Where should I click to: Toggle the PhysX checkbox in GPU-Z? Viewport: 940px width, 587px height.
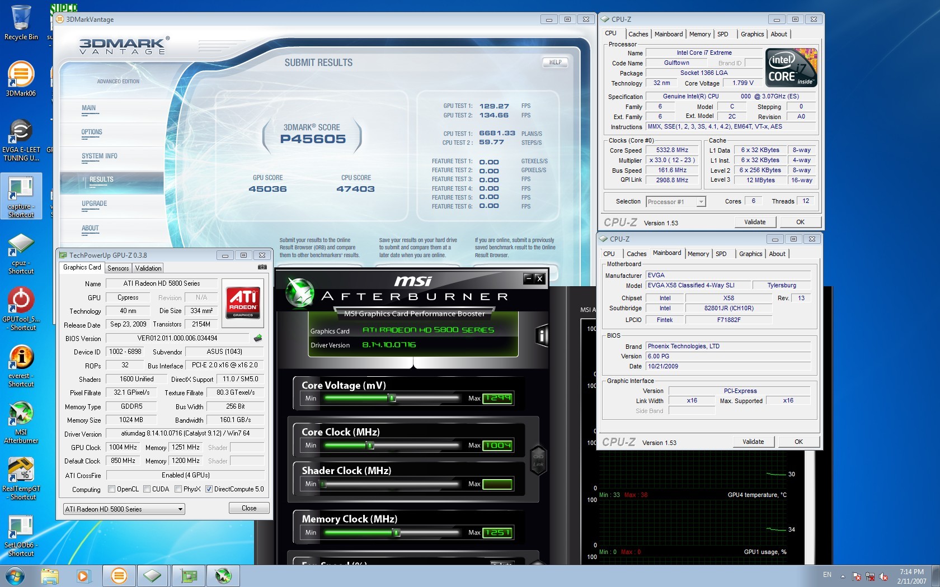(x=178, y=489)
